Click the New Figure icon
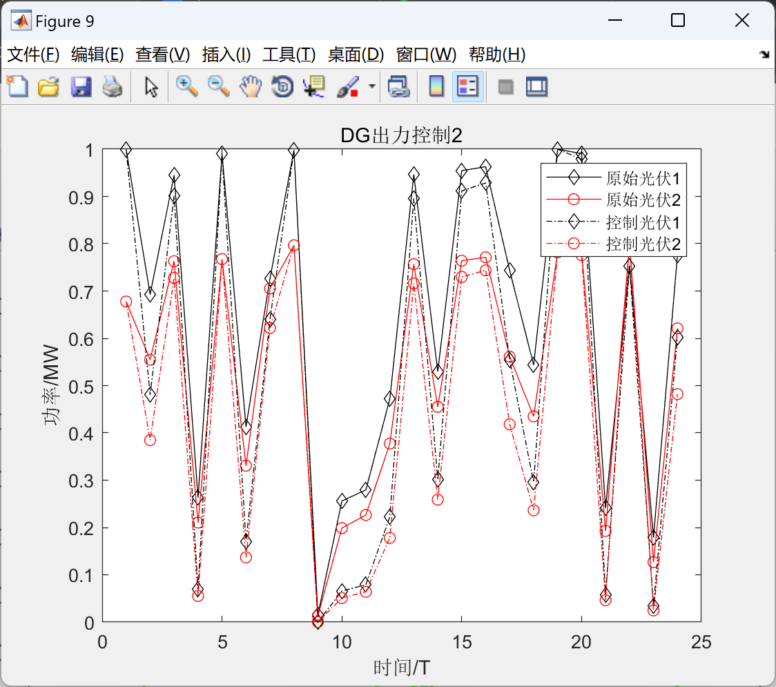776x687 pixels. coord(17,86)
